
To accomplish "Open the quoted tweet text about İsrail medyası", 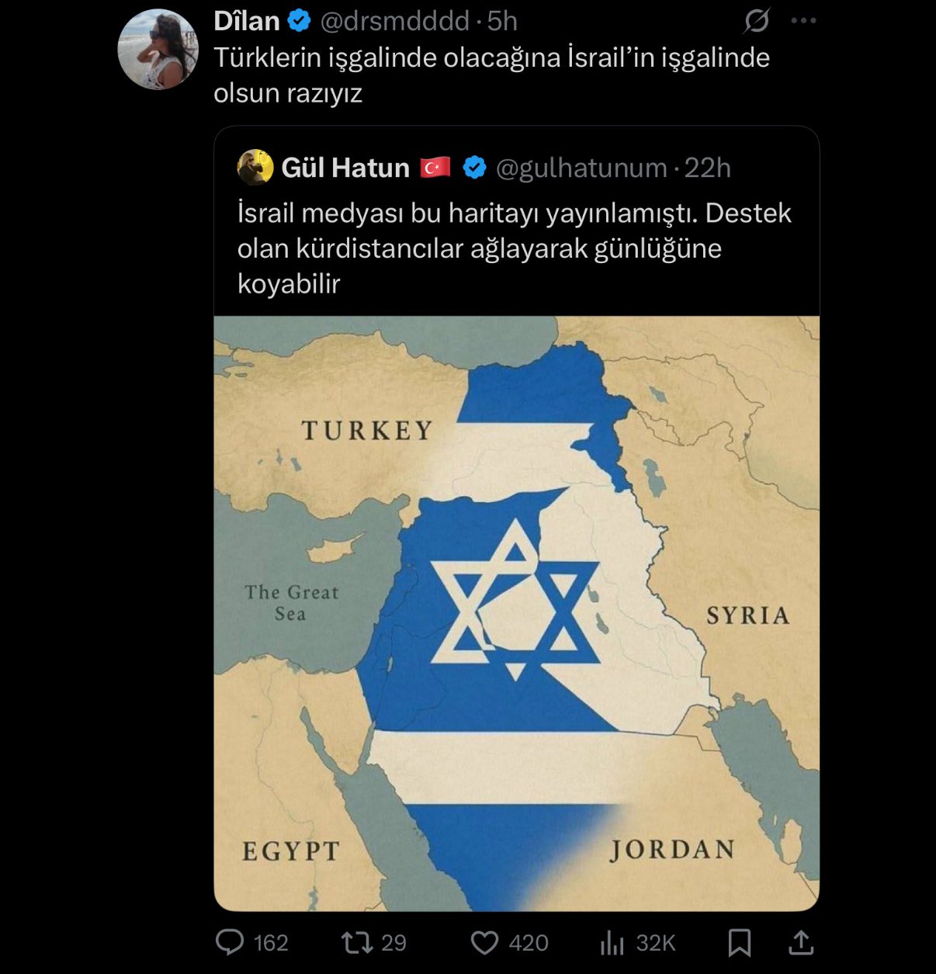I will [x=515, y=248].
